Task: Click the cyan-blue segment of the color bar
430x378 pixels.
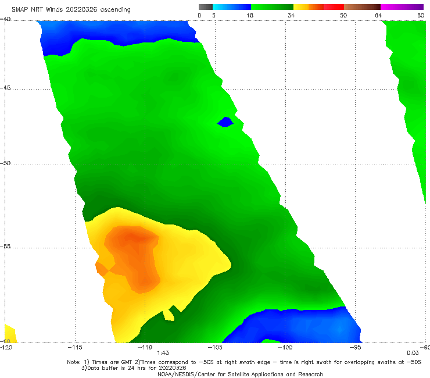Action: pos(232,7)
